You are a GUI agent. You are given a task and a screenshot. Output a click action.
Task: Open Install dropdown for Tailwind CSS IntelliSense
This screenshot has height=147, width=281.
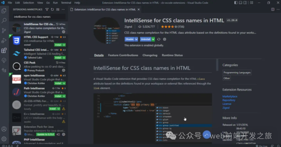tap(64, 58)
